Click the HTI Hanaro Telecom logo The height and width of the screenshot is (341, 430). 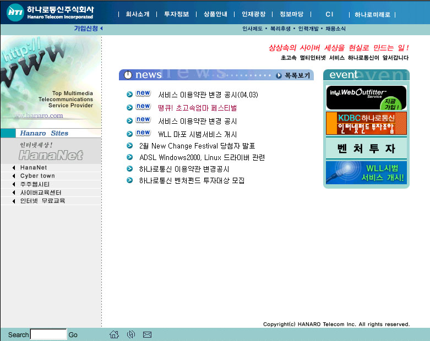(x=50, y=12)
